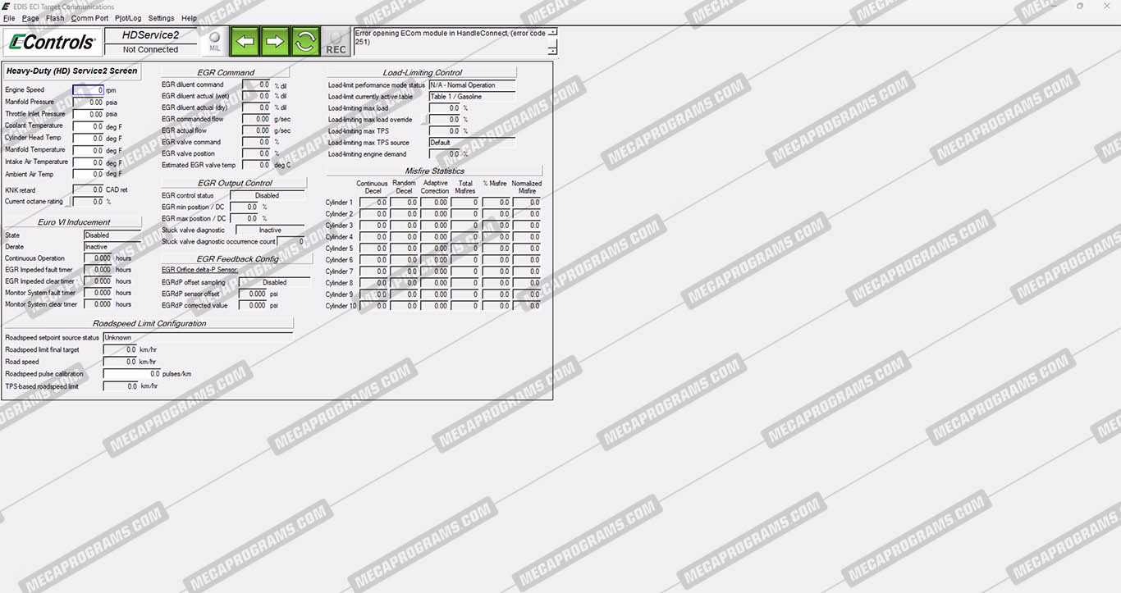Open the File menu
The height and width of the screenshot is (593, 1121).
pos(9,18)
